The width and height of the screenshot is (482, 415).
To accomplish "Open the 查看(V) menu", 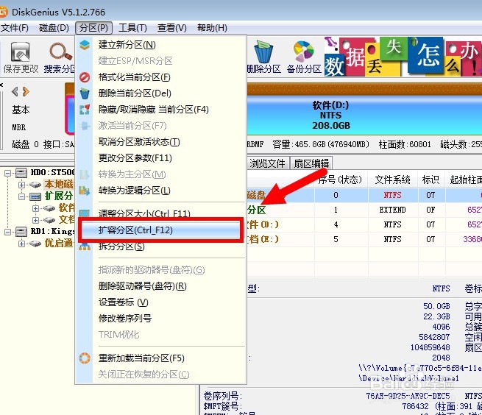I will click(x=172, y=28).
